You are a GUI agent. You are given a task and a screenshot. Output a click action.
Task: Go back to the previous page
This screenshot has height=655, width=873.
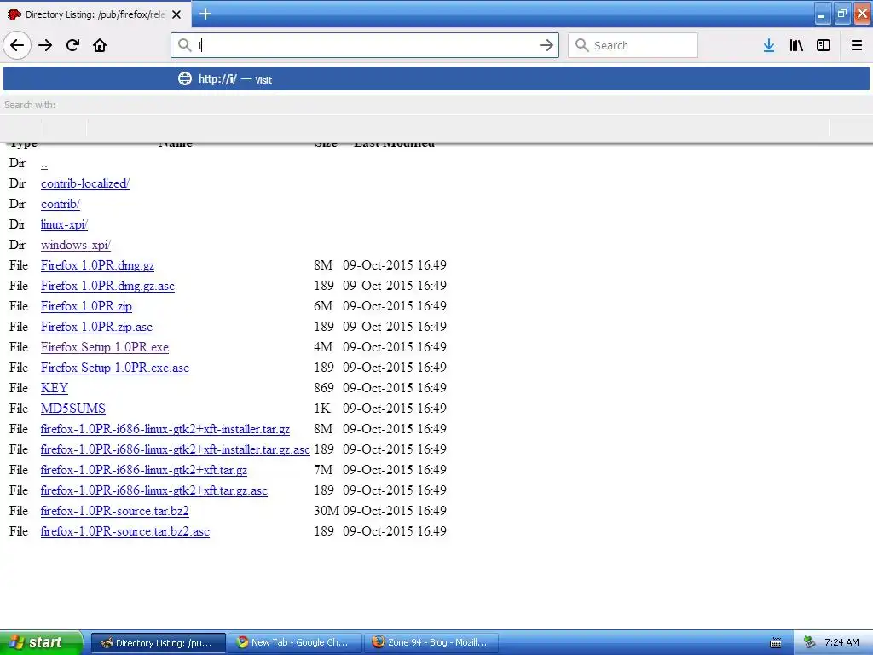tap(17, 45)
